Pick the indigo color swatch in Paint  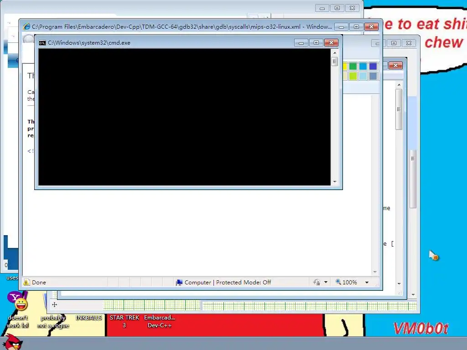pos(373,66)
